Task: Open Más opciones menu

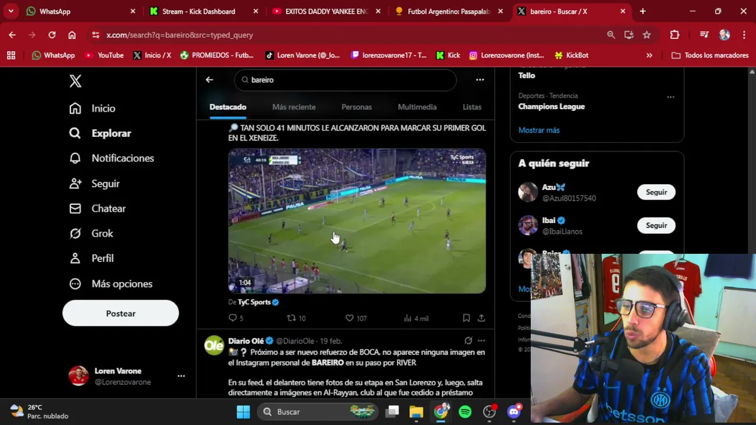Action: point(110,284)
